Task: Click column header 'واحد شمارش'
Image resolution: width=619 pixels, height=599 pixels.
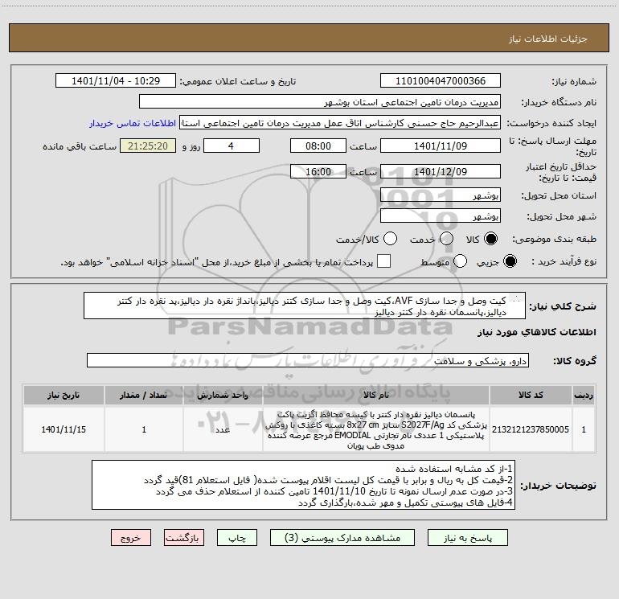Action: click(x=223, y=395)
